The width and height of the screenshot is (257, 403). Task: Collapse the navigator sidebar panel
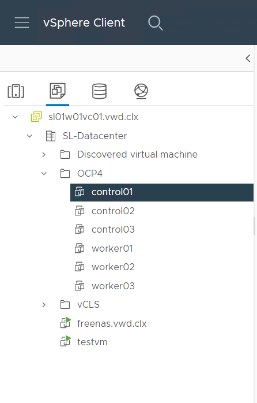(248, 58)
